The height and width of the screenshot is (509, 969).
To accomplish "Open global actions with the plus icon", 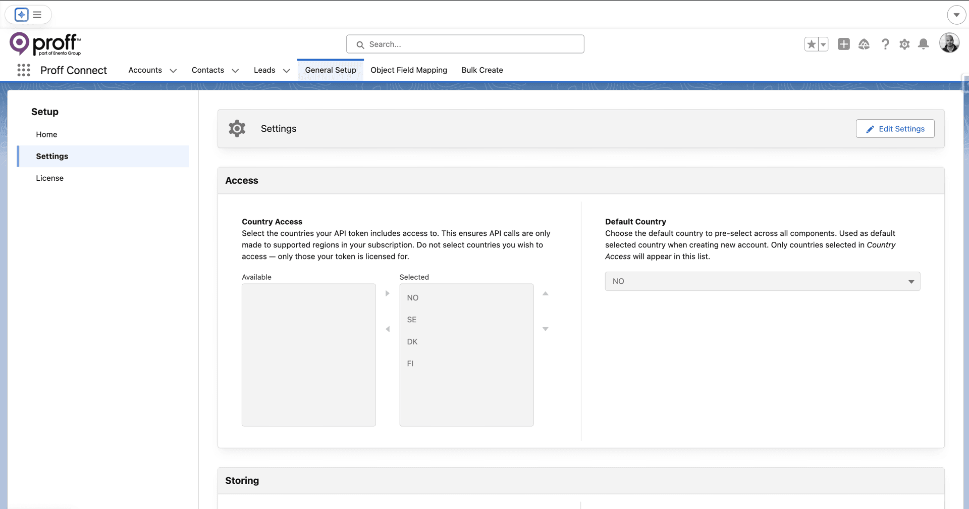I will pyautogui.click(x=843, y=44).
